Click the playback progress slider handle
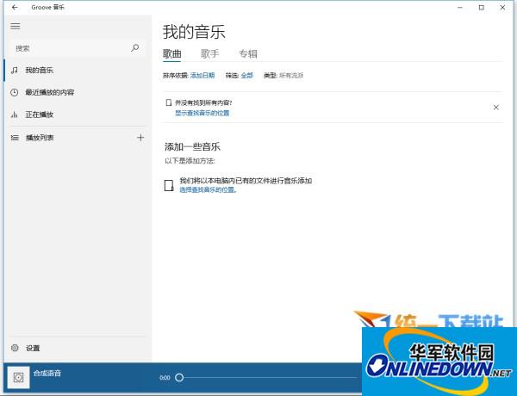Viewport: 517px width, 396px height. pyautogui.click(x=179, y=378)
